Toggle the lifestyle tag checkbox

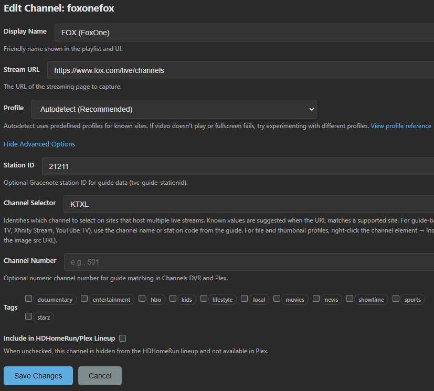click(x=204, y=299)
